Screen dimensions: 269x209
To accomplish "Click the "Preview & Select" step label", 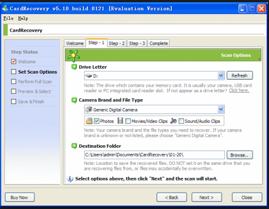I will [34, 92].
